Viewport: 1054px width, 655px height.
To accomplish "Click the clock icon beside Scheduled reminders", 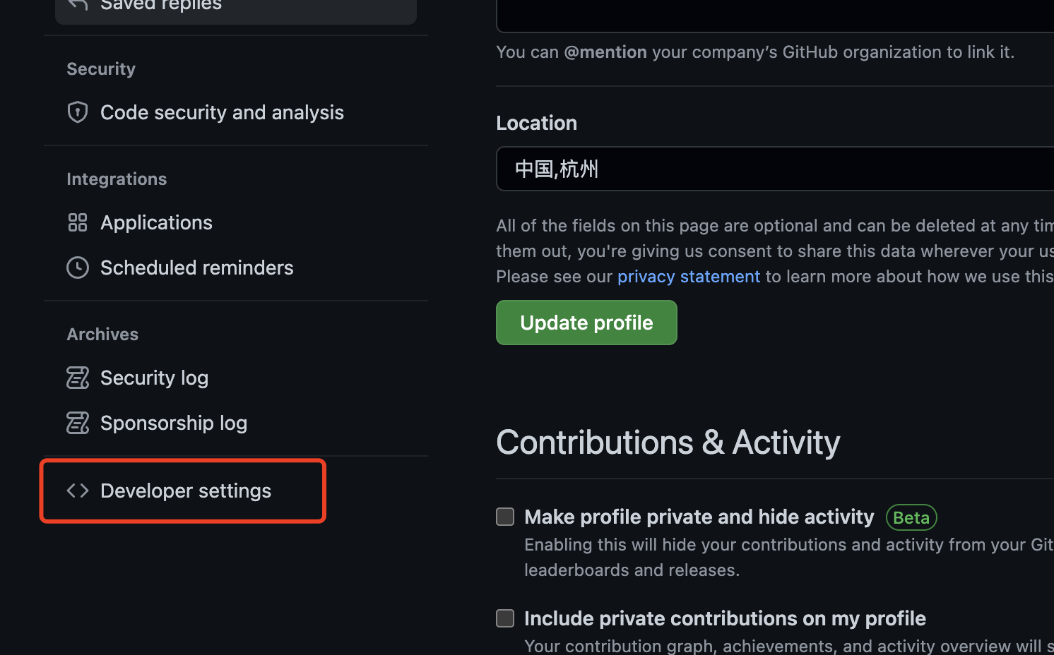I will [78, 268].
